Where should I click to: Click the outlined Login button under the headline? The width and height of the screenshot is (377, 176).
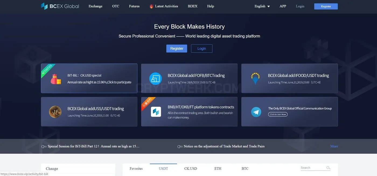tap(202, 49)
